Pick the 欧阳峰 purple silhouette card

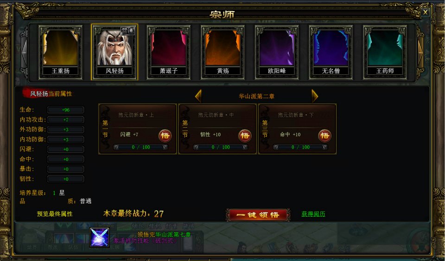pos(277,52)
